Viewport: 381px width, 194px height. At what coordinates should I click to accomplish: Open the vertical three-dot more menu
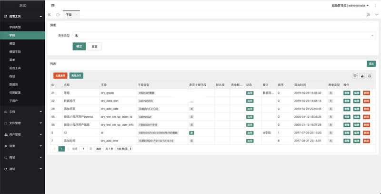tap(375, 6)
